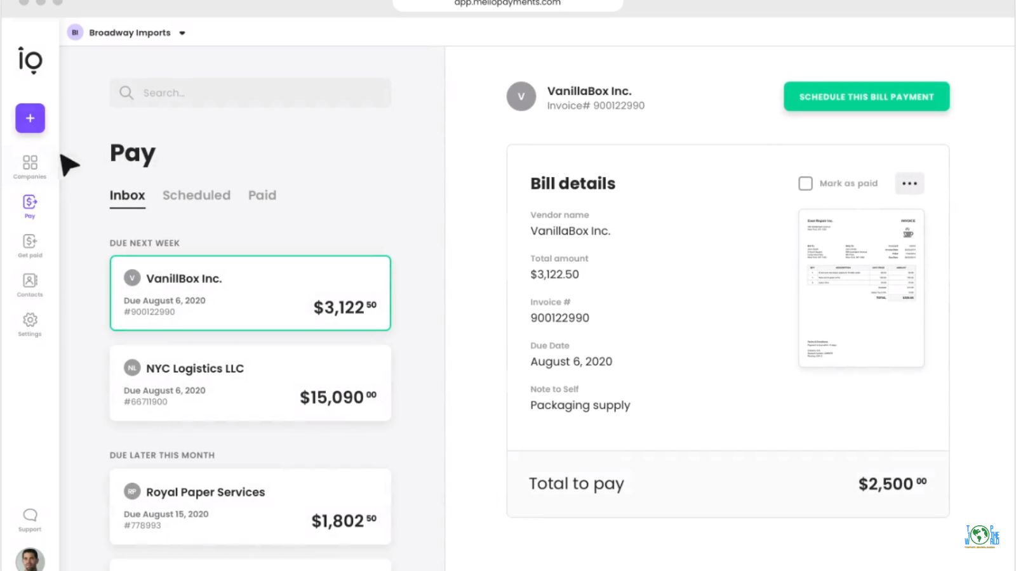The width and height of the screenshot is (1016, 571).
Task: Click invoice number #778993
Action: (142, 525)
